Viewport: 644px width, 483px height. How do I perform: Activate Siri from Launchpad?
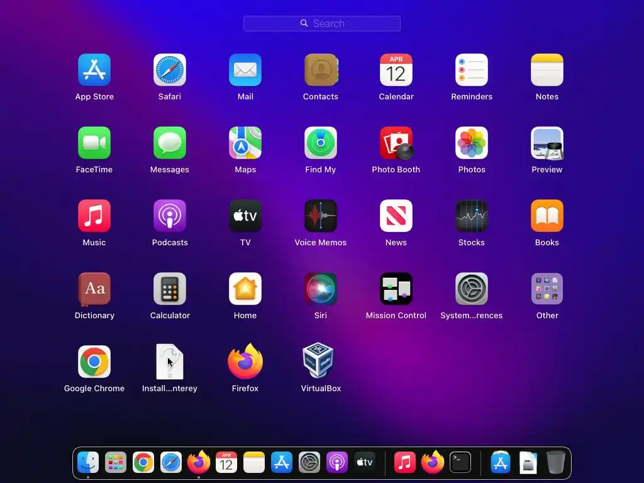[x=321, y=289]
